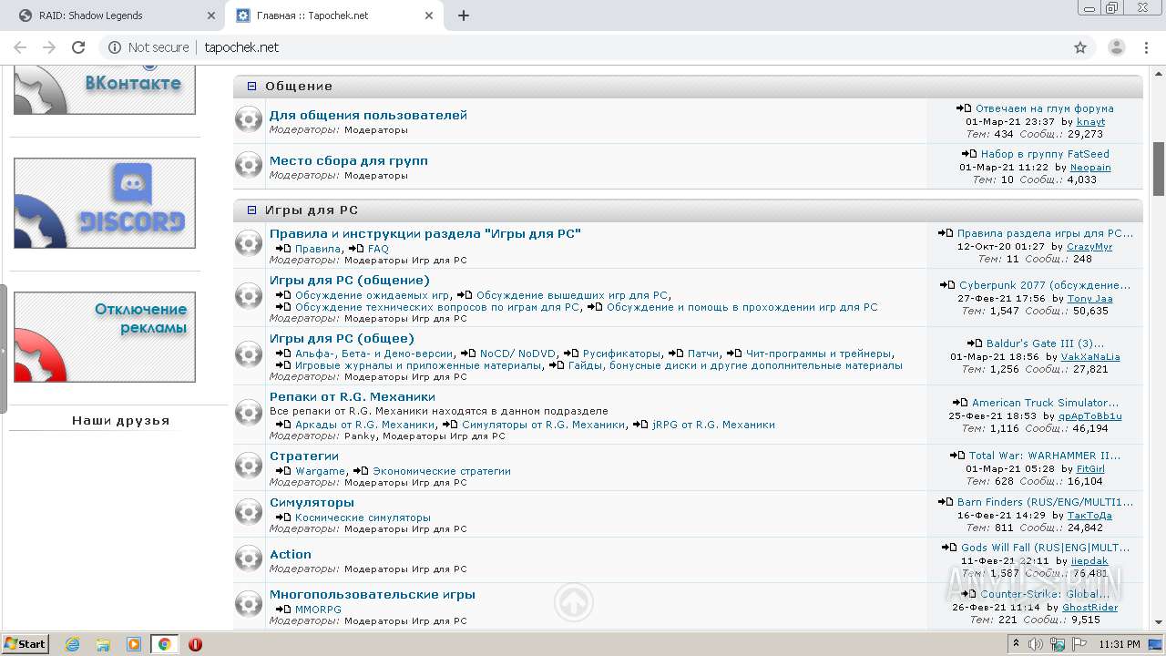Reload the current page

click(78, 47)
